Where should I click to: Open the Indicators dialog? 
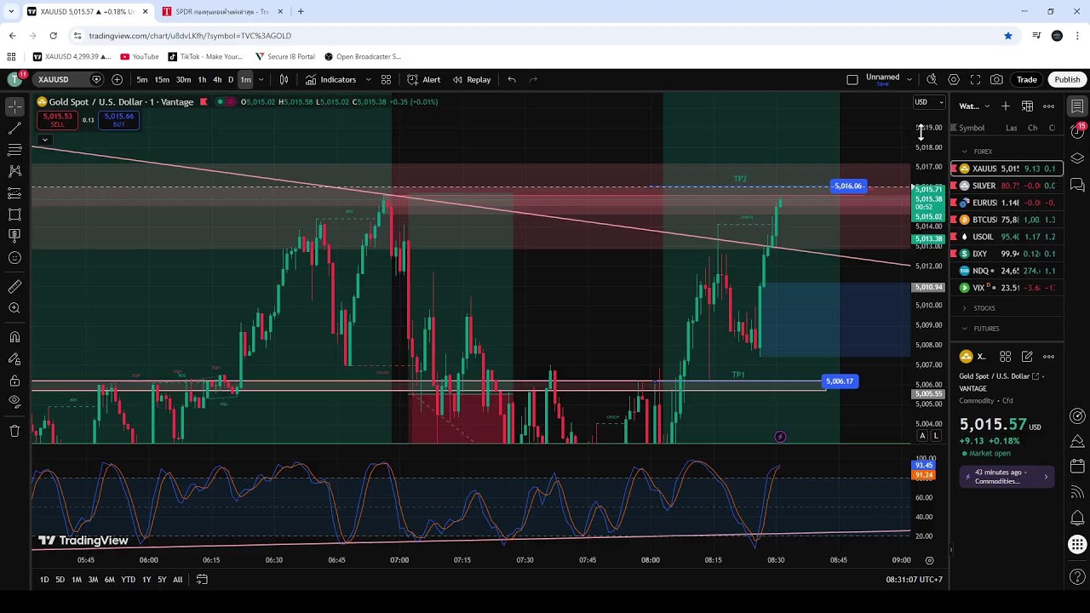click(x=330, y=79)
